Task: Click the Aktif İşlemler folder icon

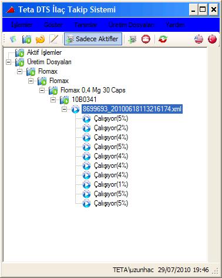Action: coord(20,52)
